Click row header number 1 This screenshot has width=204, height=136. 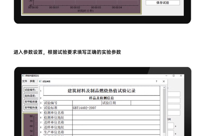41,91
